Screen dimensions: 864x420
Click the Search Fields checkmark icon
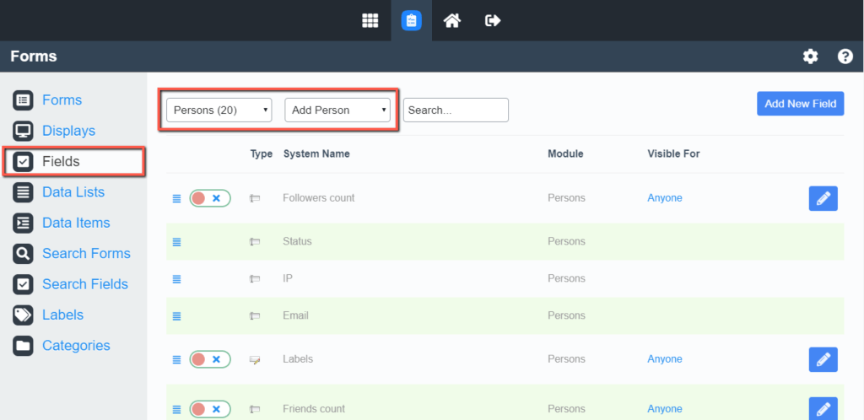coord(23,284)
